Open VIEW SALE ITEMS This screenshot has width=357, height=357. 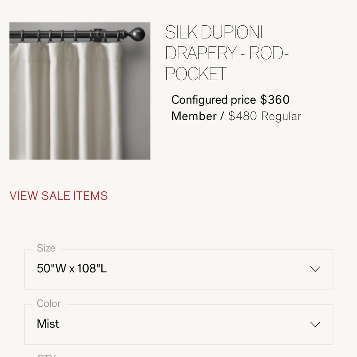[x=59, y=196]
